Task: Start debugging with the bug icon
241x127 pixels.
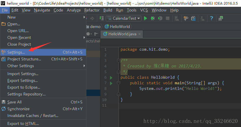Action: point(153,18)
